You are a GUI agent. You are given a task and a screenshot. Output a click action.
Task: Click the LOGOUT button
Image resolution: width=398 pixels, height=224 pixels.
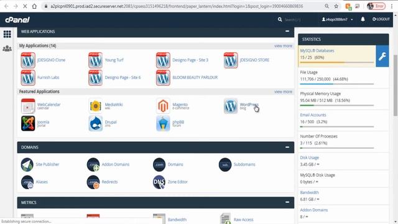pos(381,19)
